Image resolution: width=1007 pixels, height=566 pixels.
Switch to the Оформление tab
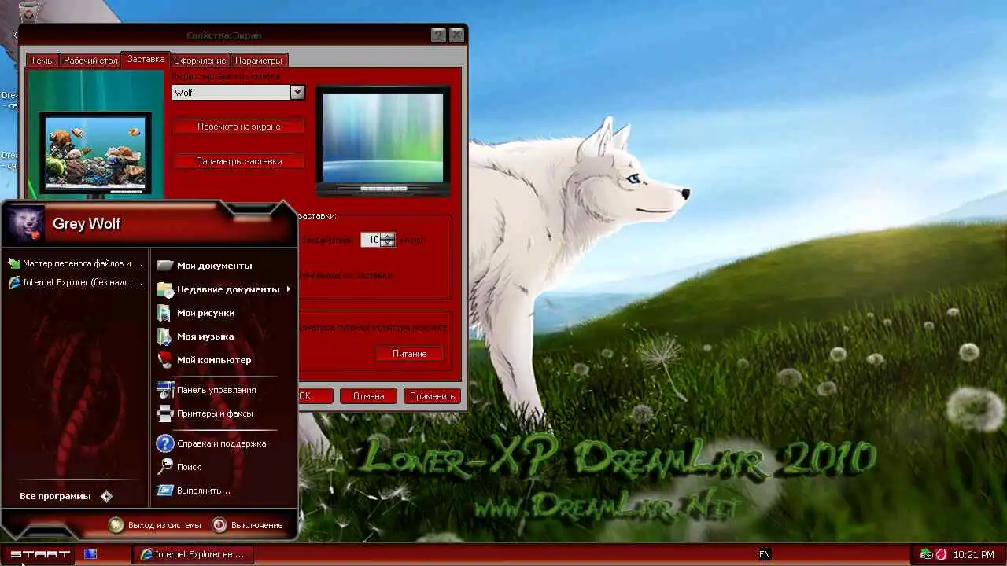200,61
